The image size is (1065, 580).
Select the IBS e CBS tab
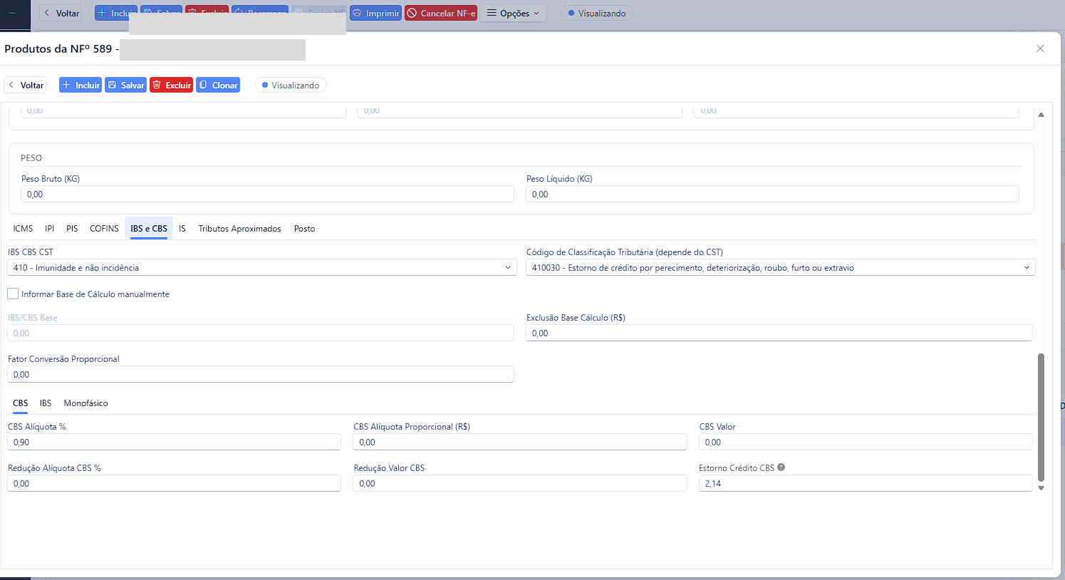[x=149, y=229]
